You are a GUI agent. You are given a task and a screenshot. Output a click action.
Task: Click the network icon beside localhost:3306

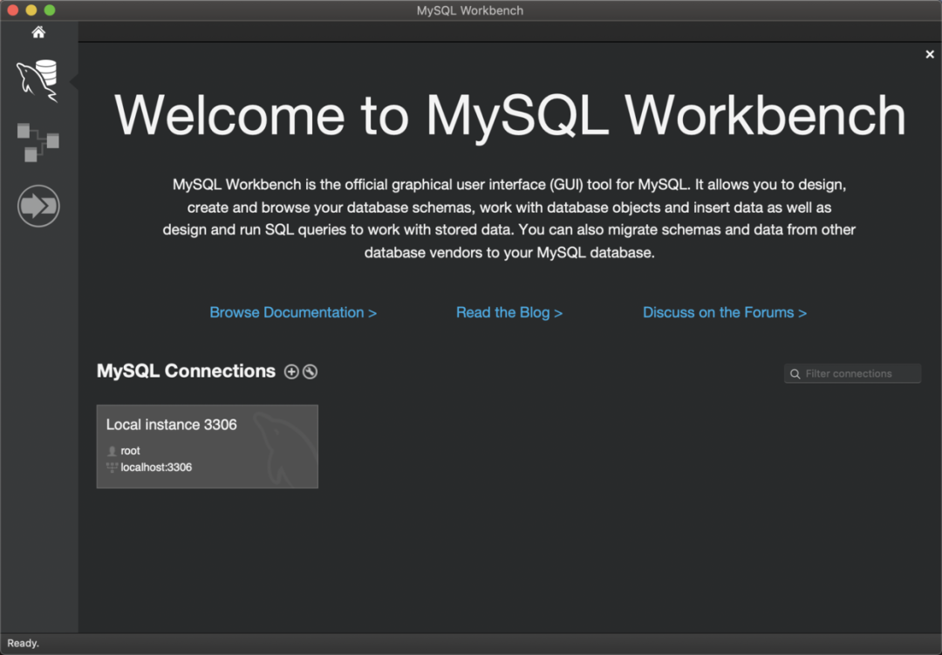point(112,467)
